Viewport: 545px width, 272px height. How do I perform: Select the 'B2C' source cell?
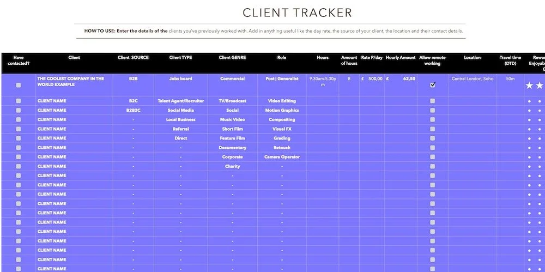click(x=133, y=101)
